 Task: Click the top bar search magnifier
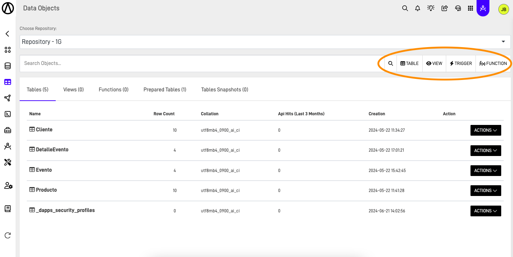click(405, 8)
